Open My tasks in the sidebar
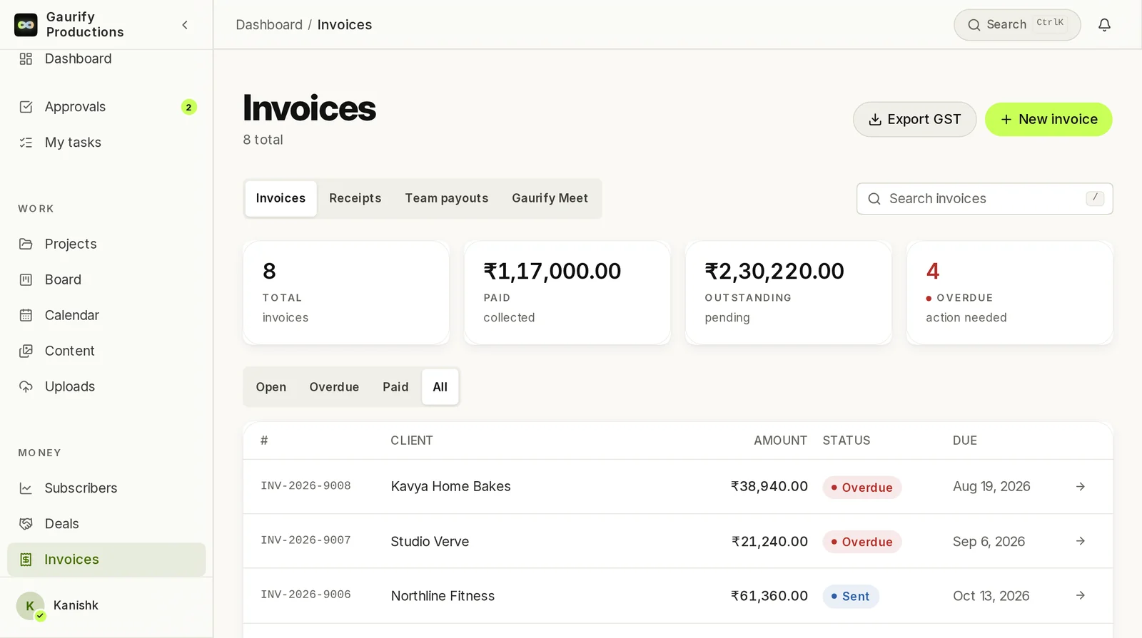The image size is (1142, 638). point(106,143)
